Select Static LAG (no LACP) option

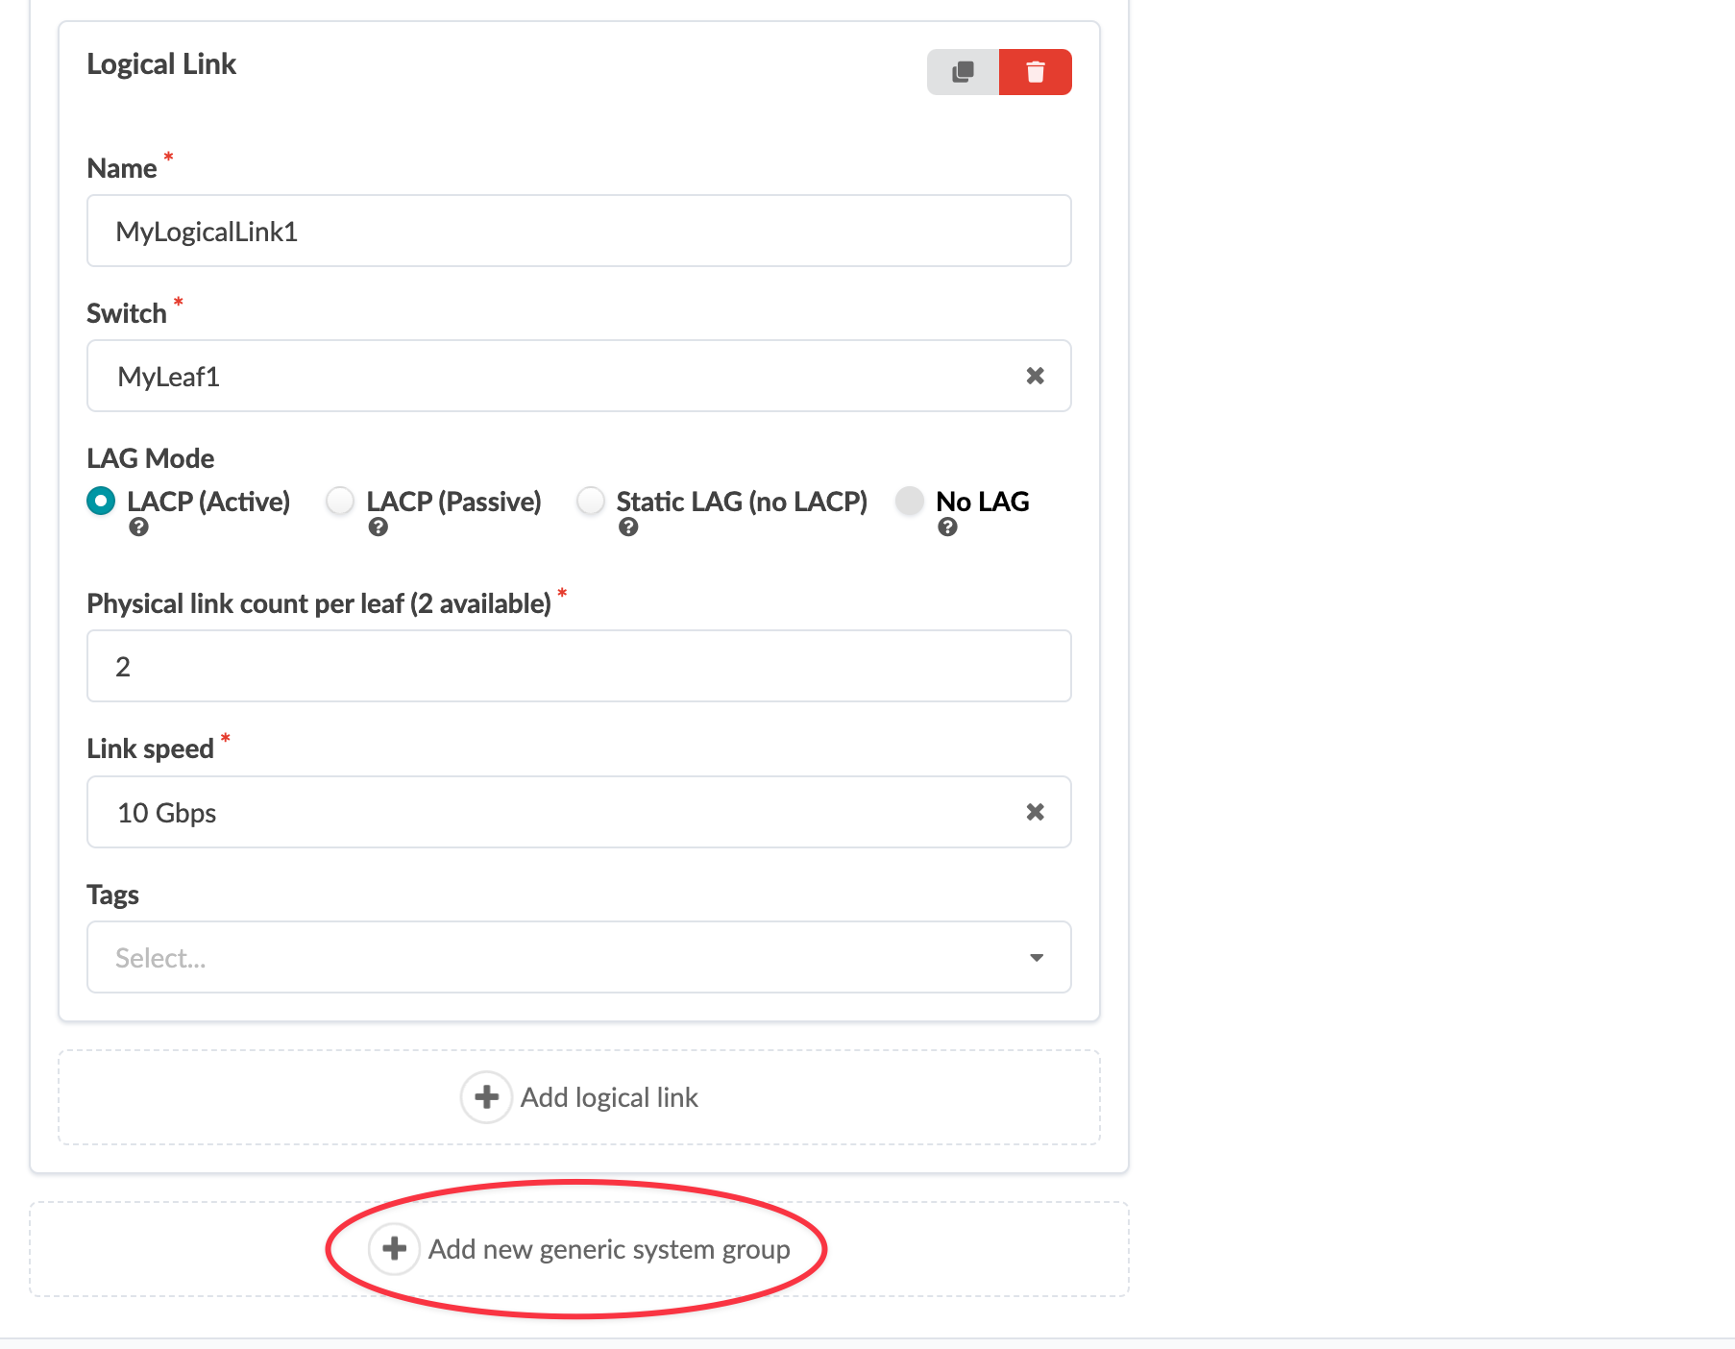(591, 501)
